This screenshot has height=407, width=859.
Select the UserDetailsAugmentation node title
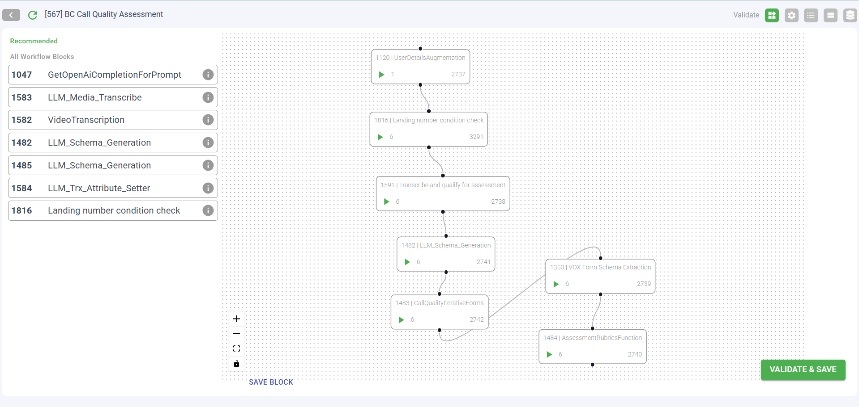[x=420, y=58]
